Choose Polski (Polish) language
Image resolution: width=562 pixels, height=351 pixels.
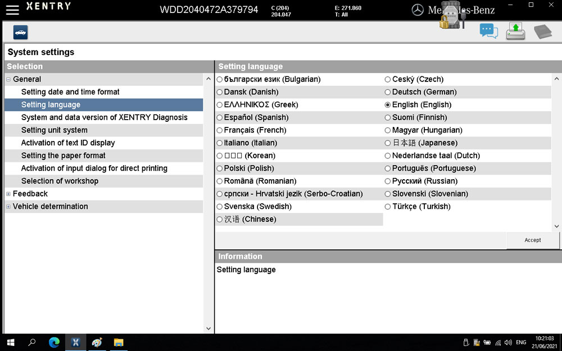220,168
